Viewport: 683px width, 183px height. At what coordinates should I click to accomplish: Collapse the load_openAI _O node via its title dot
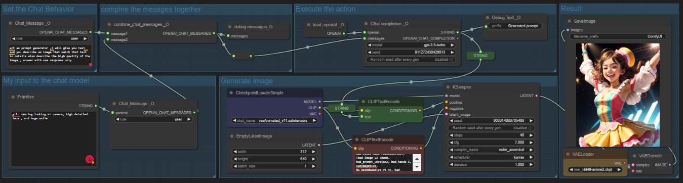309,24
